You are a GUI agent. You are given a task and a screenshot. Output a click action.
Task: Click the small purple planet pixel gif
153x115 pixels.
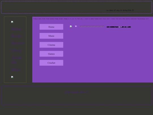[x=76, y=26]
